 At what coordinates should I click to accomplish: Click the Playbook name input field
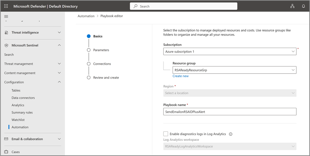tap(230, 112)
